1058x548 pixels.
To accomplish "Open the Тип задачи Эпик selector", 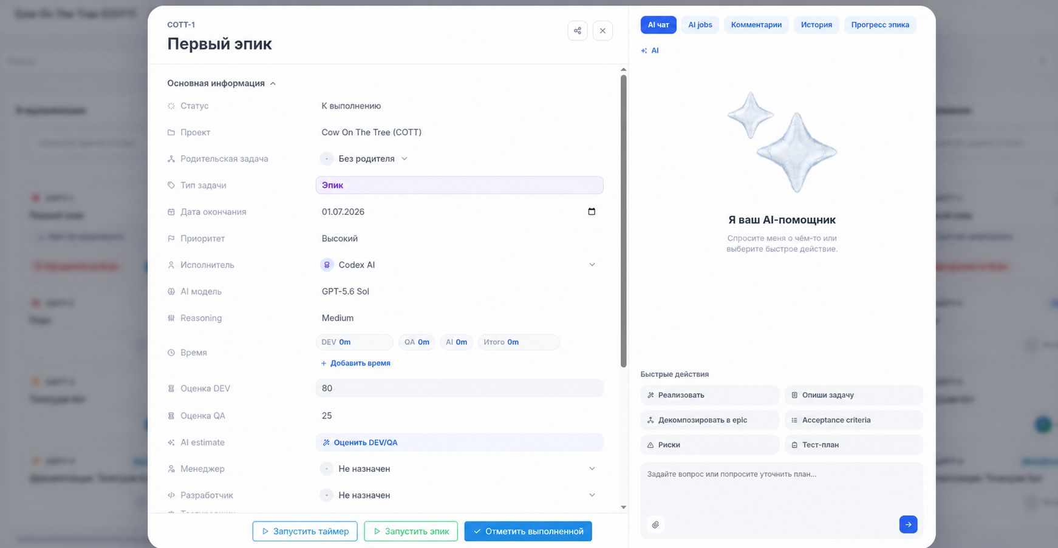I will [459, 185].
